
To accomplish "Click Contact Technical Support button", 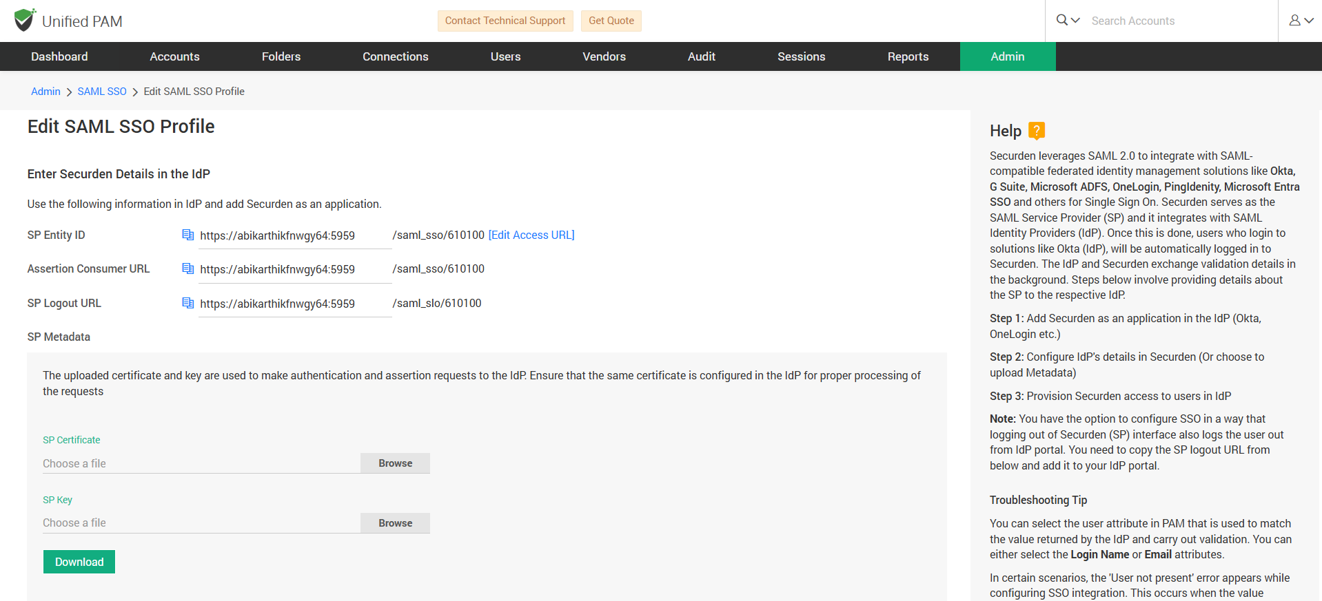I will [x=505, y=21].
